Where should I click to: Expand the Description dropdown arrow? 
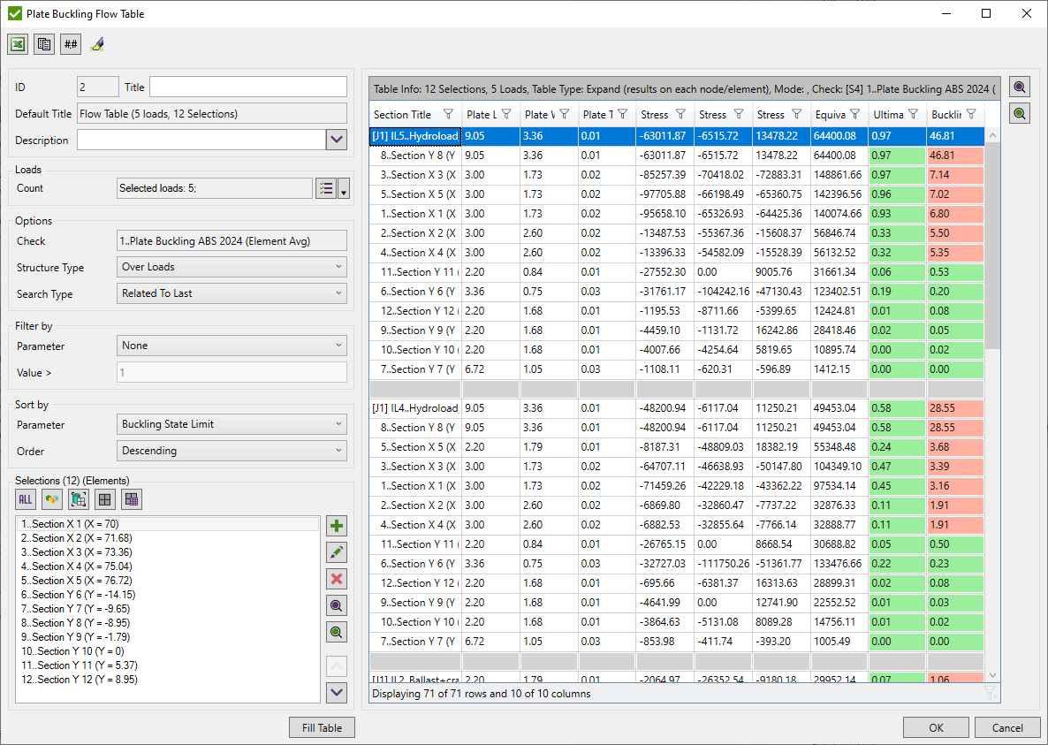pos(336,139)
